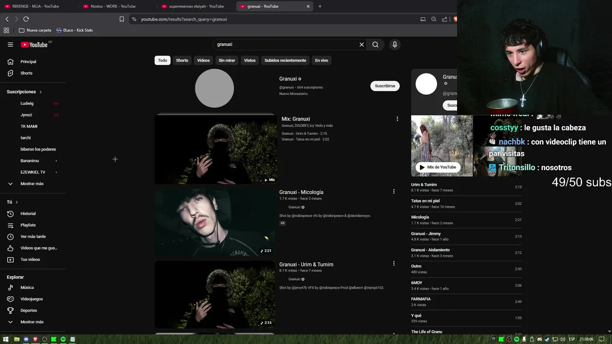Select the Todo filter chip
612x344 pixels.
pyautogui.click(x=163, y=60)
